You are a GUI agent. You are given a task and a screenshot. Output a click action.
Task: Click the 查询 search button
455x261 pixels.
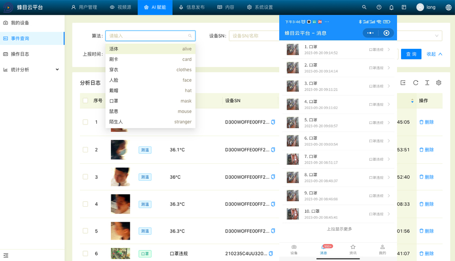[x=411, y=54]
